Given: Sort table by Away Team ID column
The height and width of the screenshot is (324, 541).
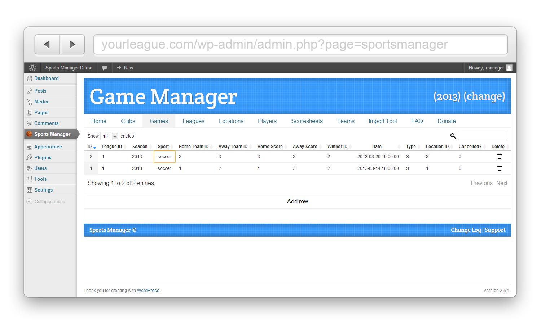Looking at the screenshot, I should coord(235,147).
